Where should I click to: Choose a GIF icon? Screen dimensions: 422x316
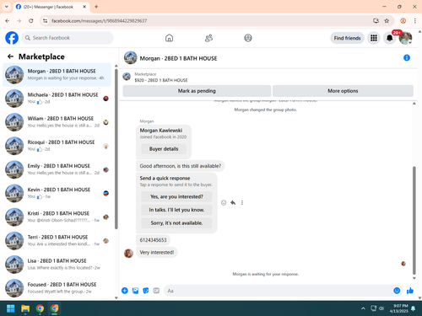point(156,291)
